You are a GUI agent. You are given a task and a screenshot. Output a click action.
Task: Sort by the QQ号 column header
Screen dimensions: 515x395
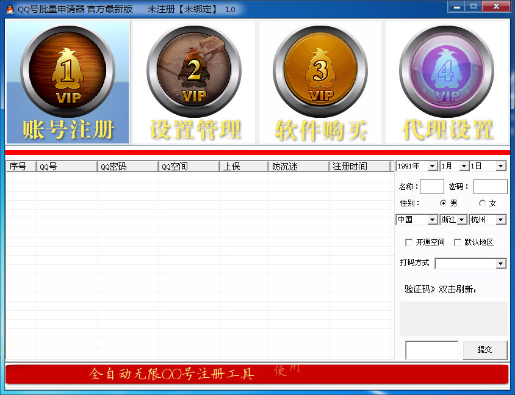(x=67, y=167)
